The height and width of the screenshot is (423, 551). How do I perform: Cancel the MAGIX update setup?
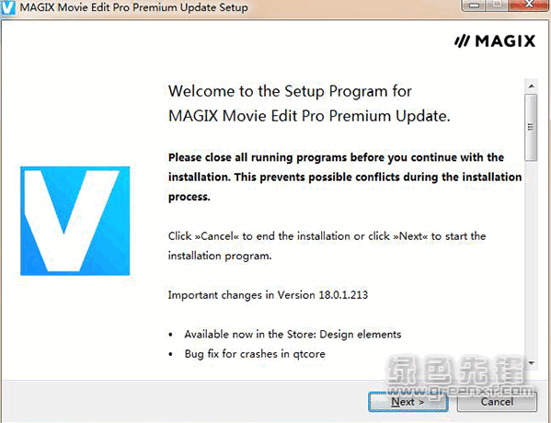[497, 402]
